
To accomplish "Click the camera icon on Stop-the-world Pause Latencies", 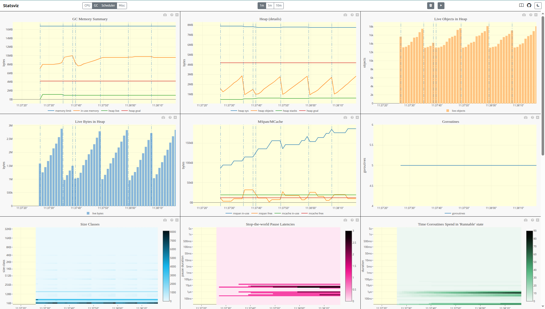I will [345, 220].
